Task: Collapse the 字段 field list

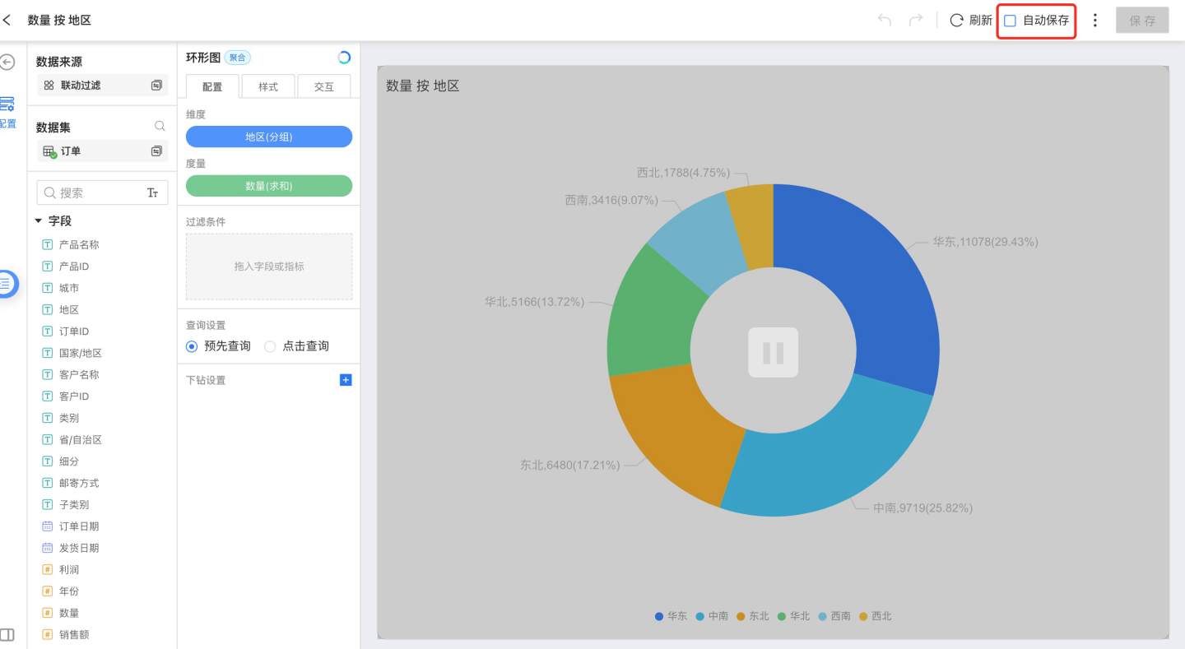Action: coord(39,221)
